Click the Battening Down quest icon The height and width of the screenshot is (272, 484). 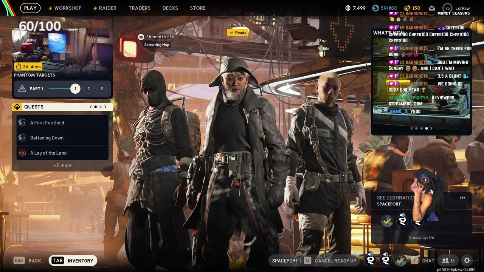(22, 138)
